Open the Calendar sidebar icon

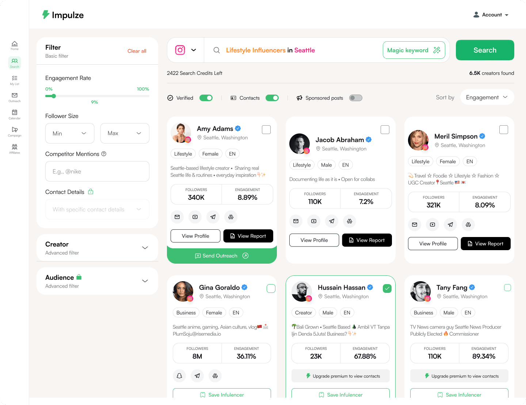tap(15, 114)
